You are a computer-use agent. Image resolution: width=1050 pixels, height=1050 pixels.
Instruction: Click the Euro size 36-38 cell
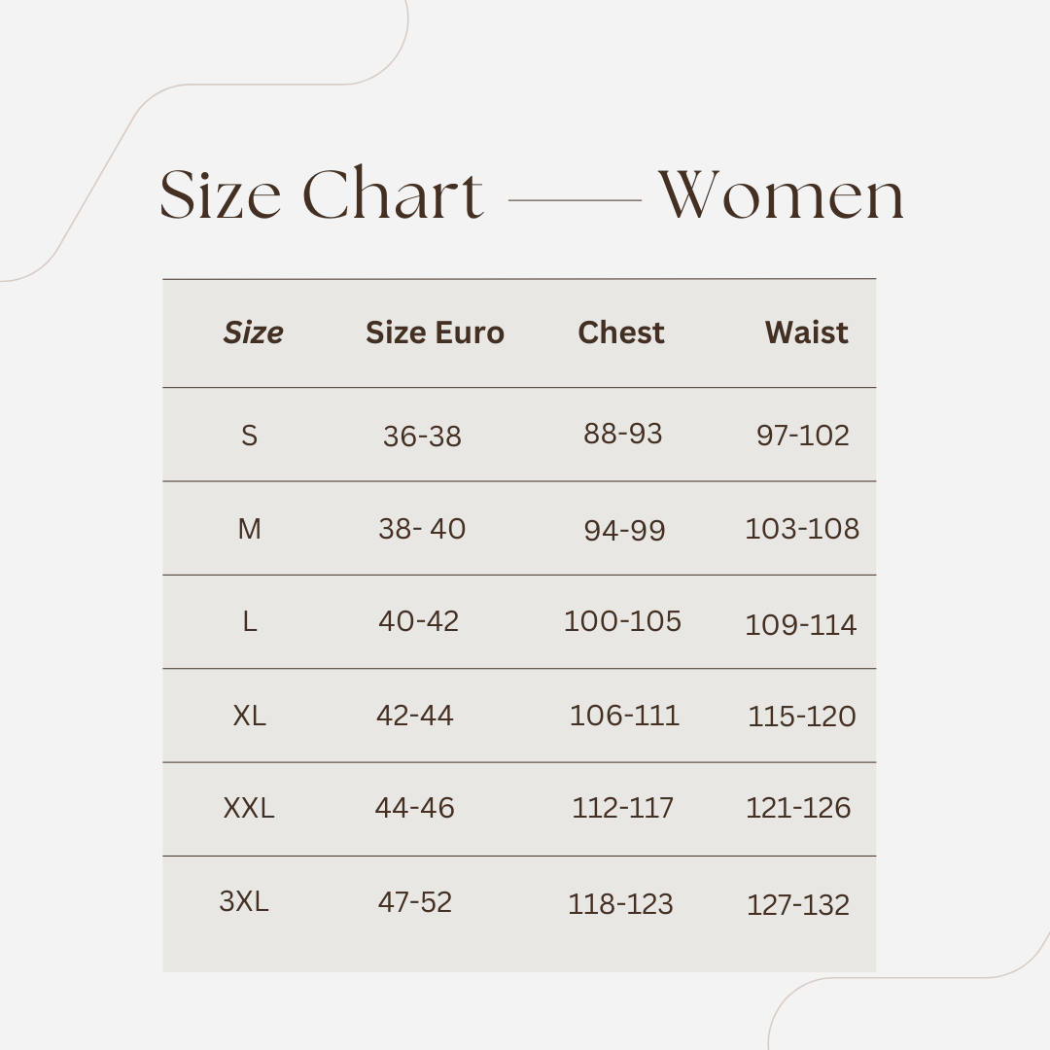coord(422,437)
